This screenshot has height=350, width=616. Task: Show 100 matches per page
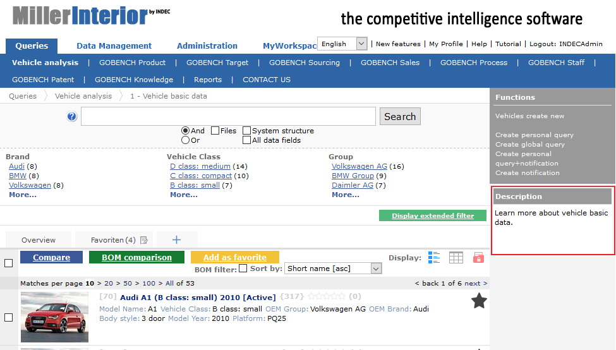149,283
